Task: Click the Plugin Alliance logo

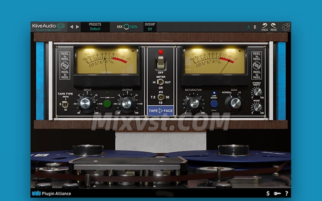Action: [51, 193]
